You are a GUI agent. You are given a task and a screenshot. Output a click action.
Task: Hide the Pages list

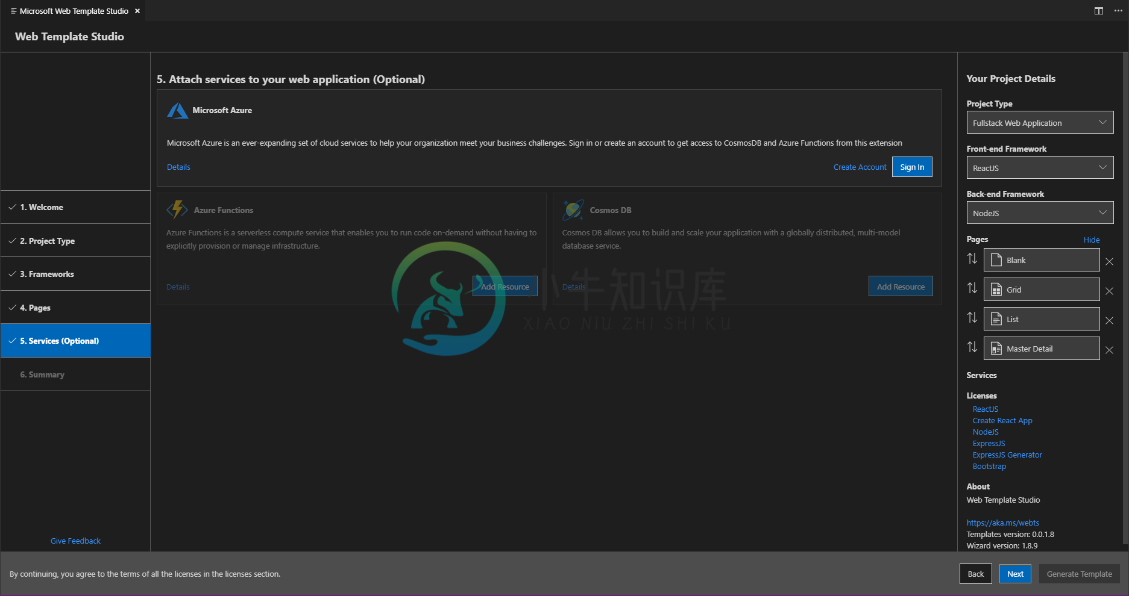pyautogui.click(x=1092, y=240)
